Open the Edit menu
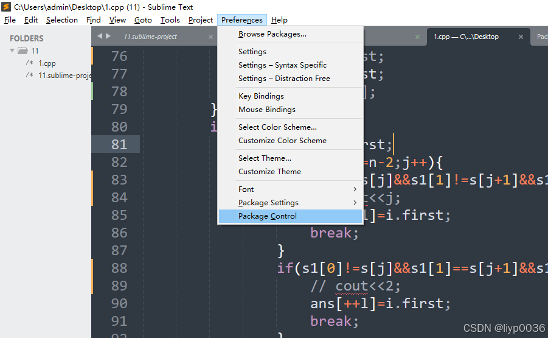This screenshot has width=548, height=338. [31, 20]
